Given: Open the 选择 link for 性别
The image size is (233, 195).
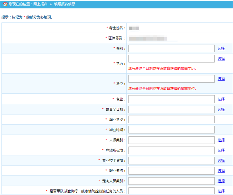Looking at the screenshot, I should tap(221, 48).
